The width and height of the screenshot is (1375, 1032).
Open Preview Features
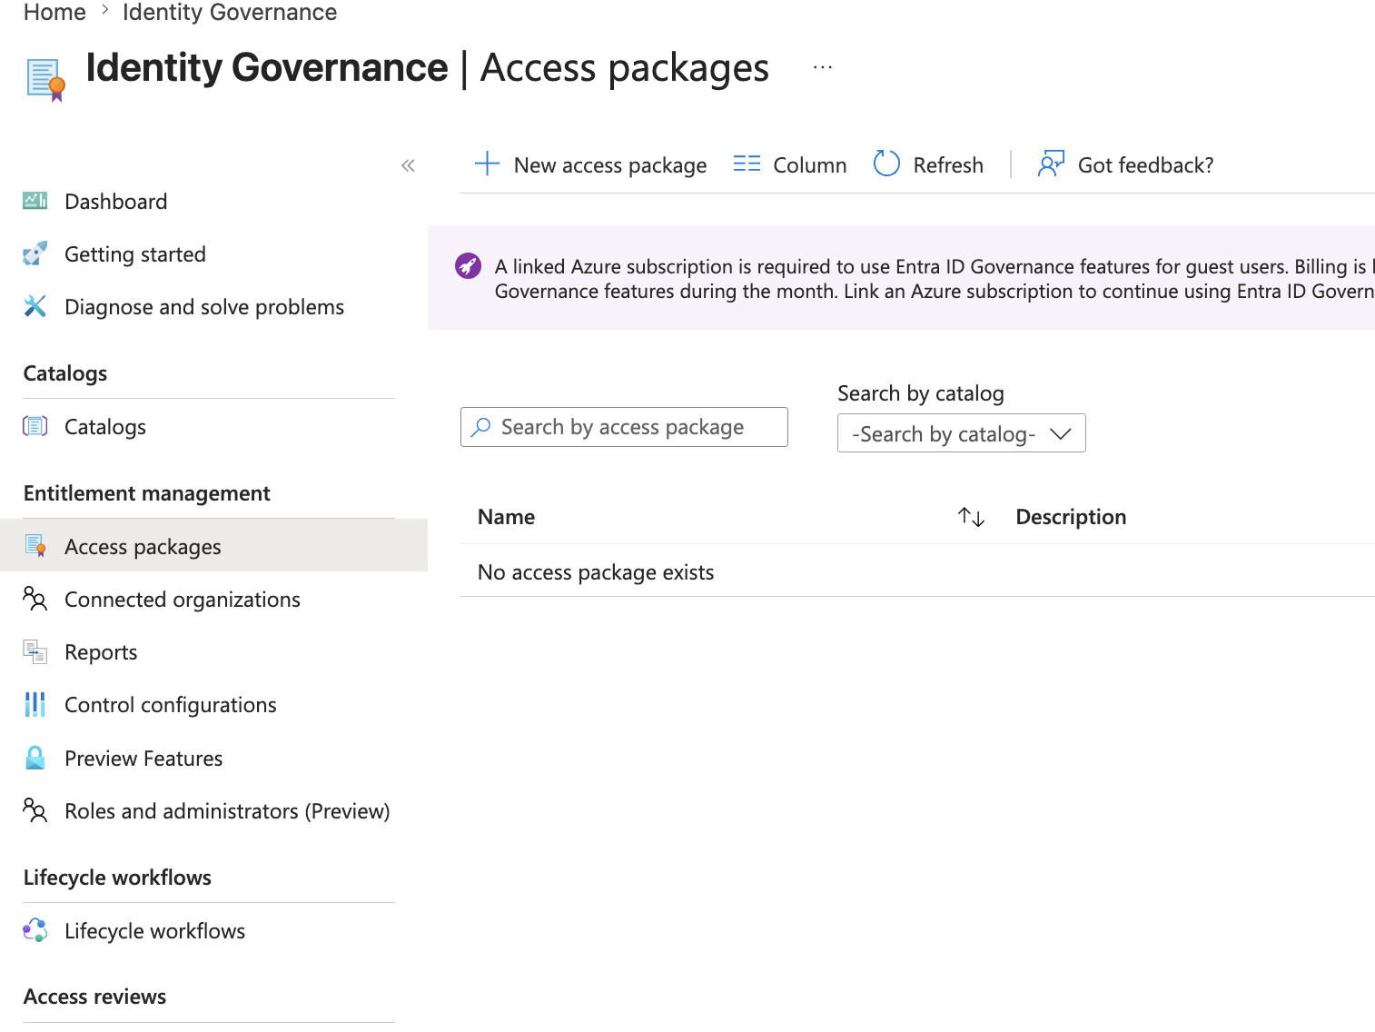click(x=213, y=758)
